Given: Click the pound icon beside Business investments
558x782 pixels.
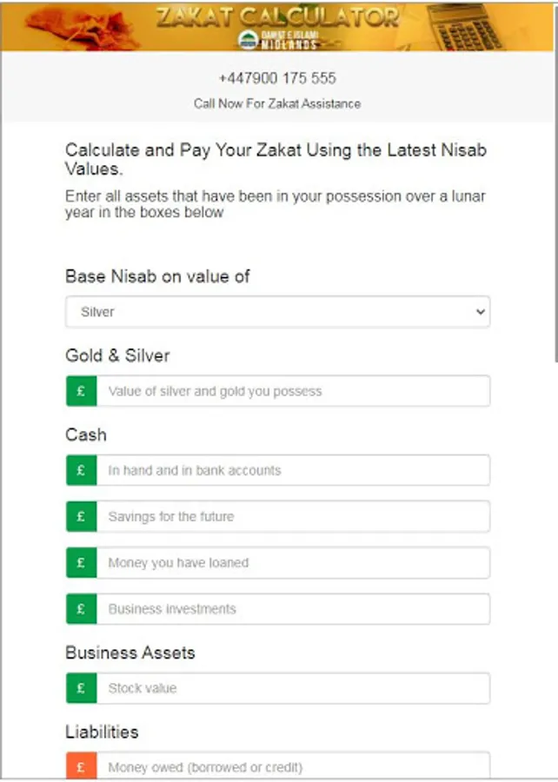Looking at the screenshot, I should click(x=81, y=608).
